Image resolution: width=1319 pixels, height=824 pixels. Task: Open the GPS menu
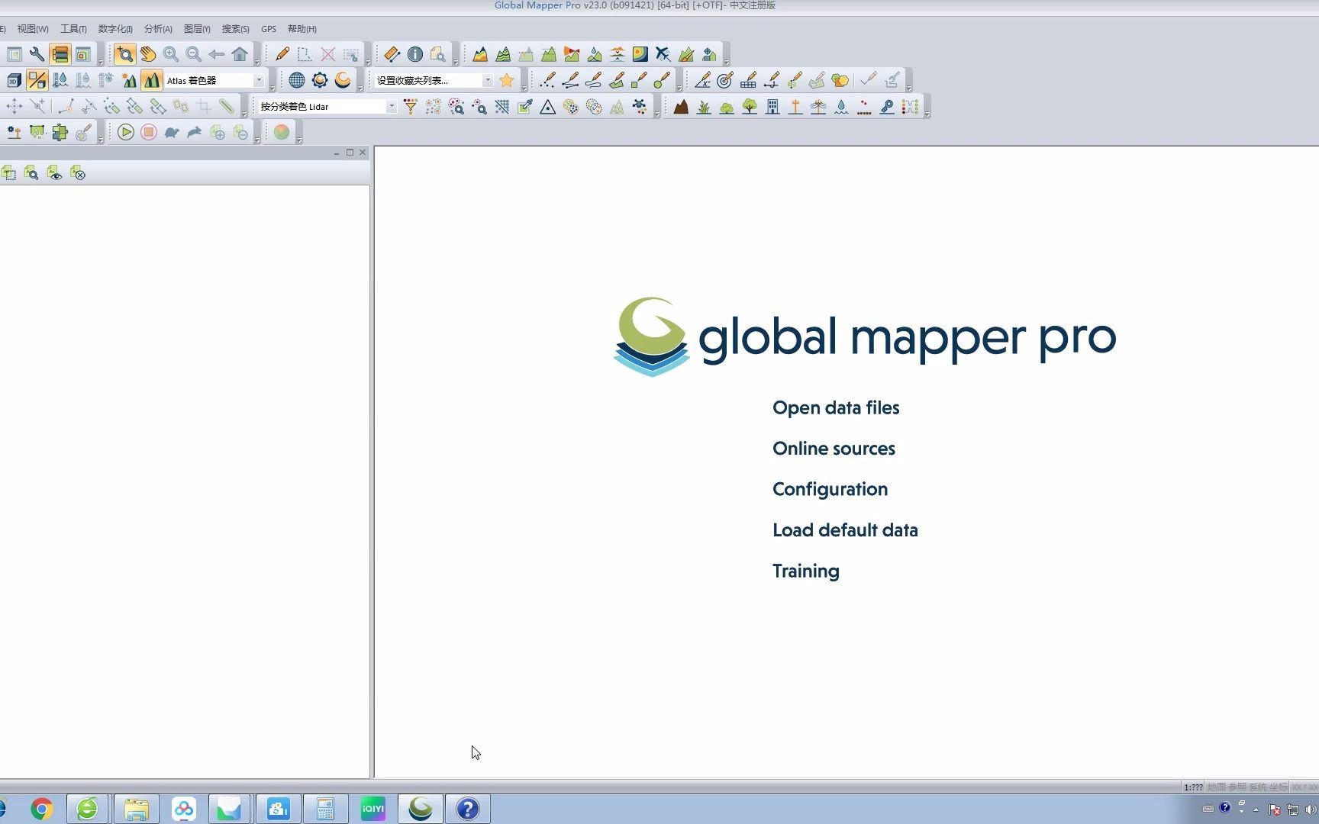coord(269,29)
